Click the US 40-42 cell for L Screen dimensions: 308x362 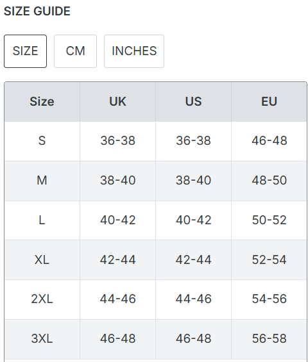194,220
